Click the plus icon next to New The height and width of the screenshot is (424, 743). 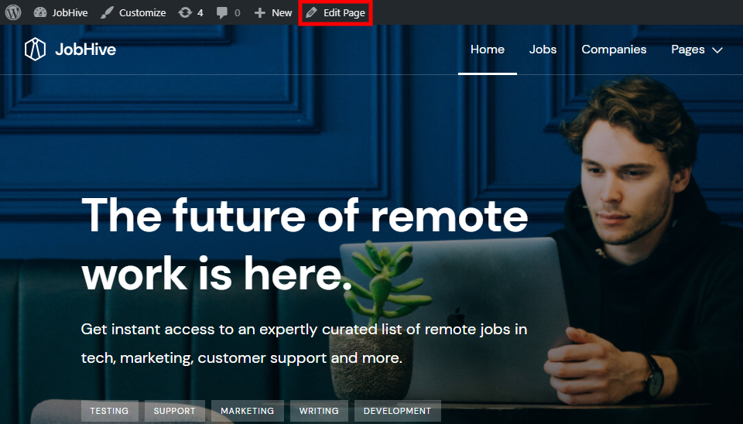click(260, 12)
